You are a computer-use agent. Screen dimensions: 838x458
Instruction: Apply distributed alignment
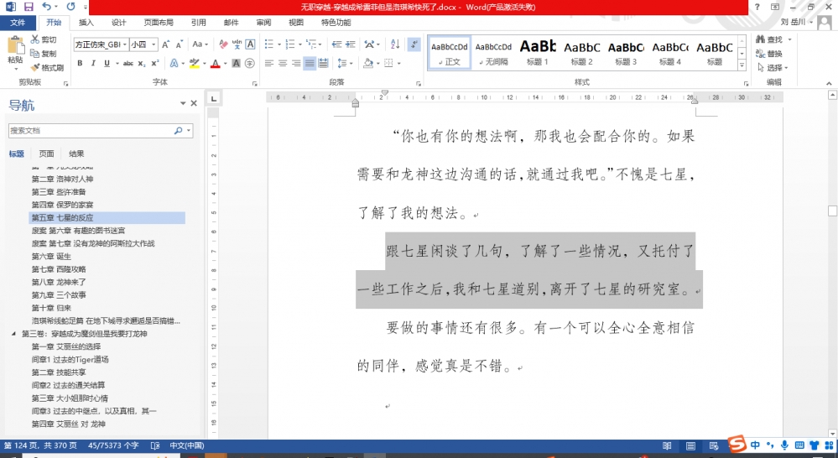[323, 63]
